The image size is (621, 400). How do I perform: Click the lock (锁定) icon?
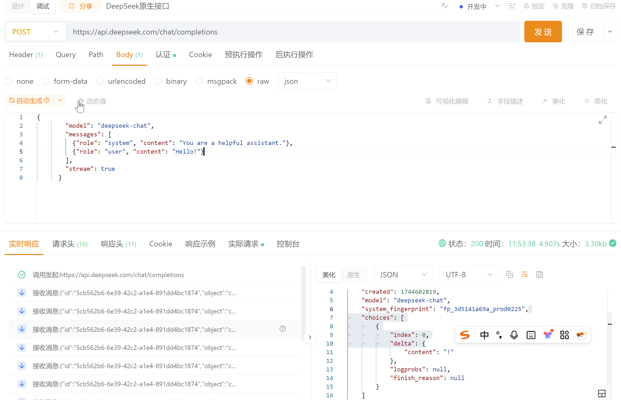click(x=526, y=6)
